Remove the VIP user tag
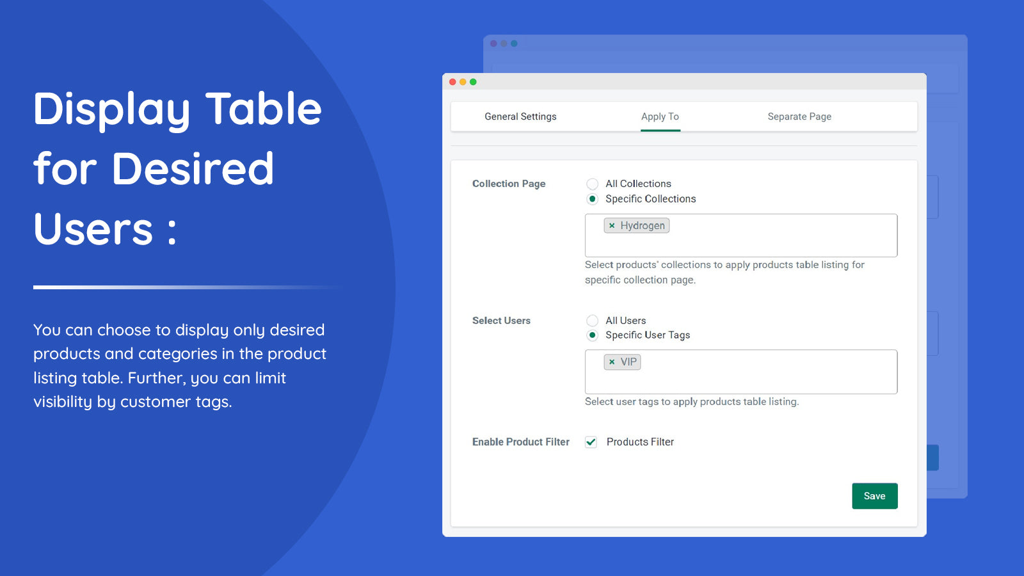 [x=612, y=362]
